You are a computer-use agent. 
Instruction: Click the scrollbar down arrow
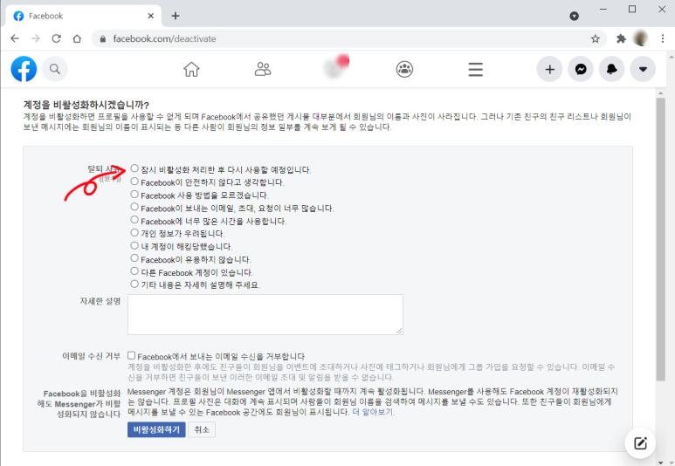click(x=660, y=462)
